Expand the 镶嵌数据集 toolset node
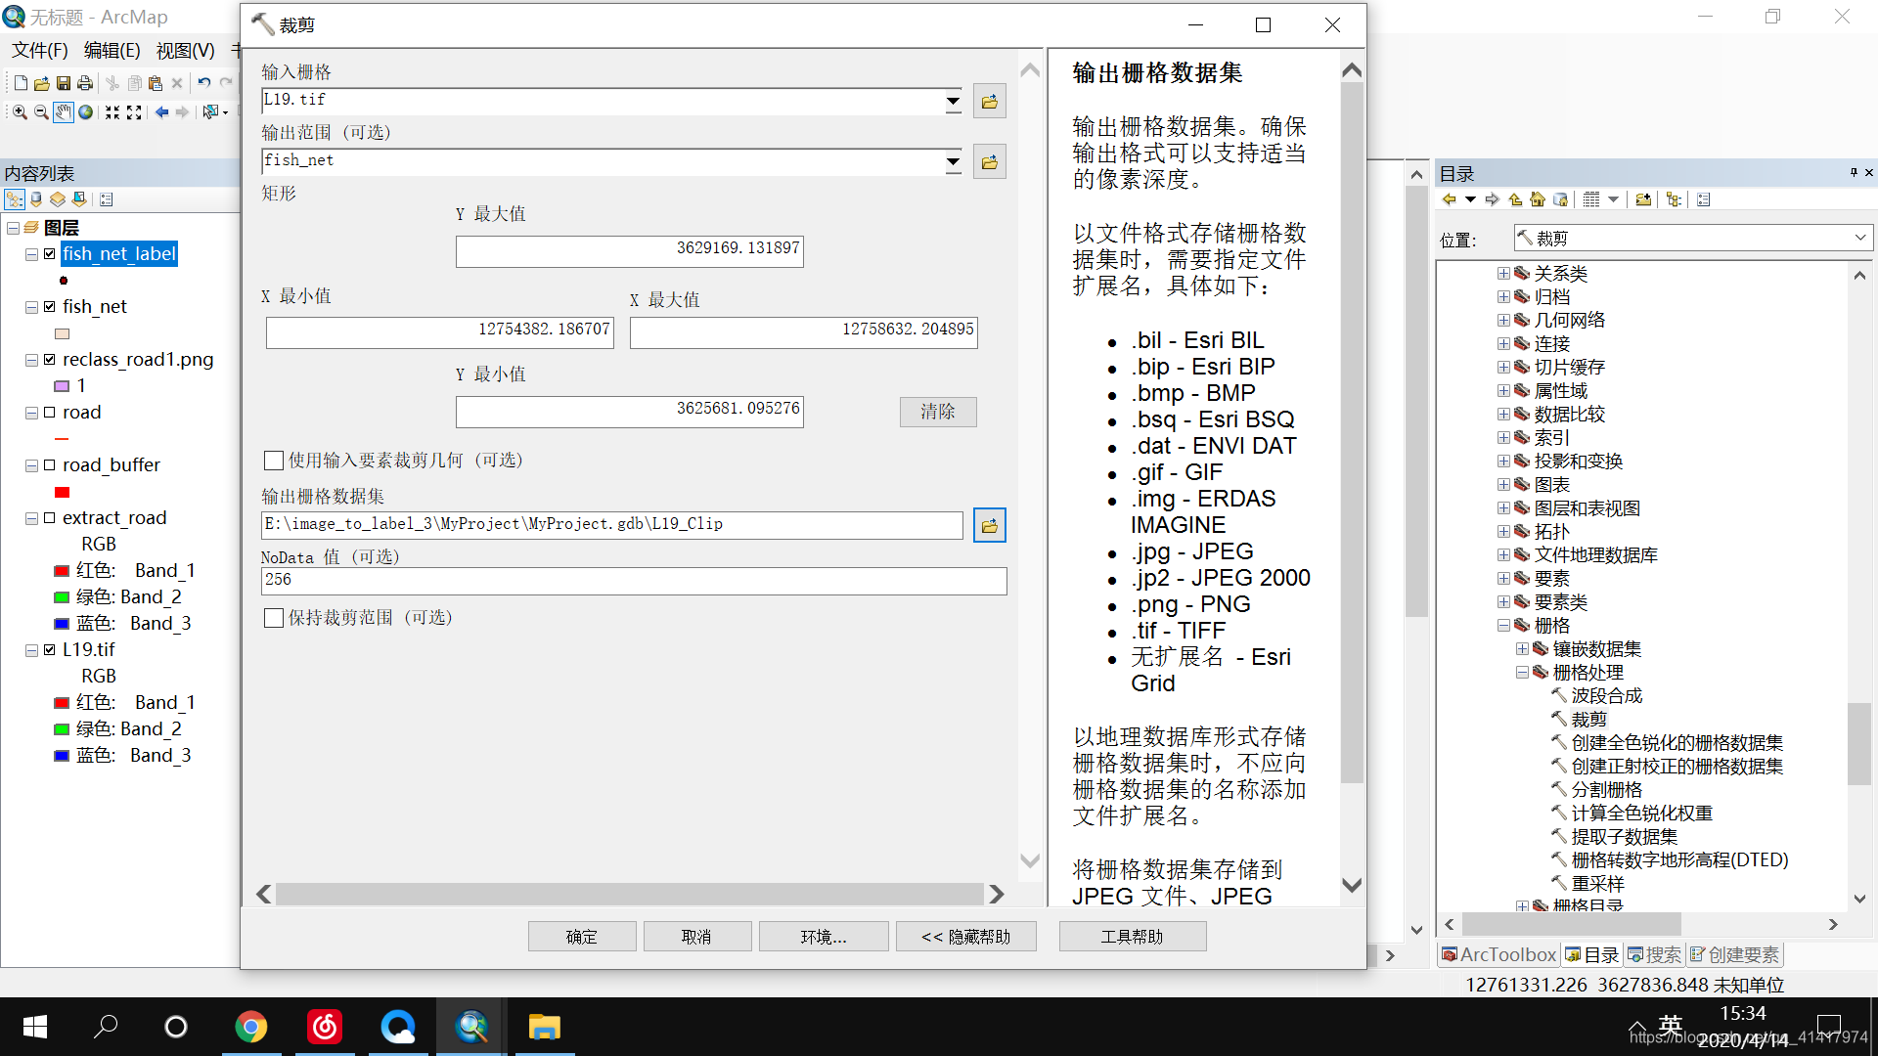Viewport: 1878px width, 1056px height. pos(1522,649)
